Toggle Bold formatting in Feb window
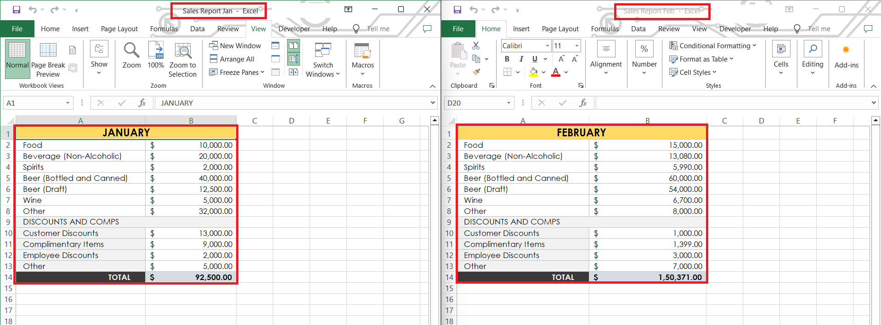 [507, 59]
